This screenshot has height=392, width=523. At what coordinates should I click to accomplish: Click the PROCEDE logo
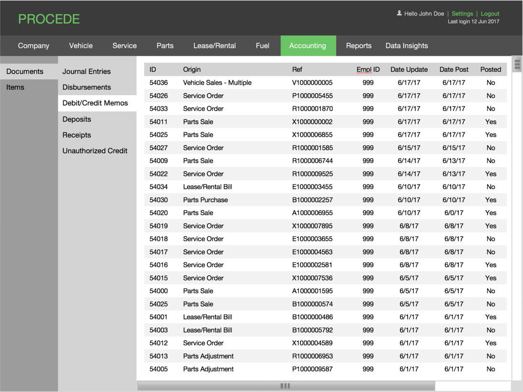49,19
